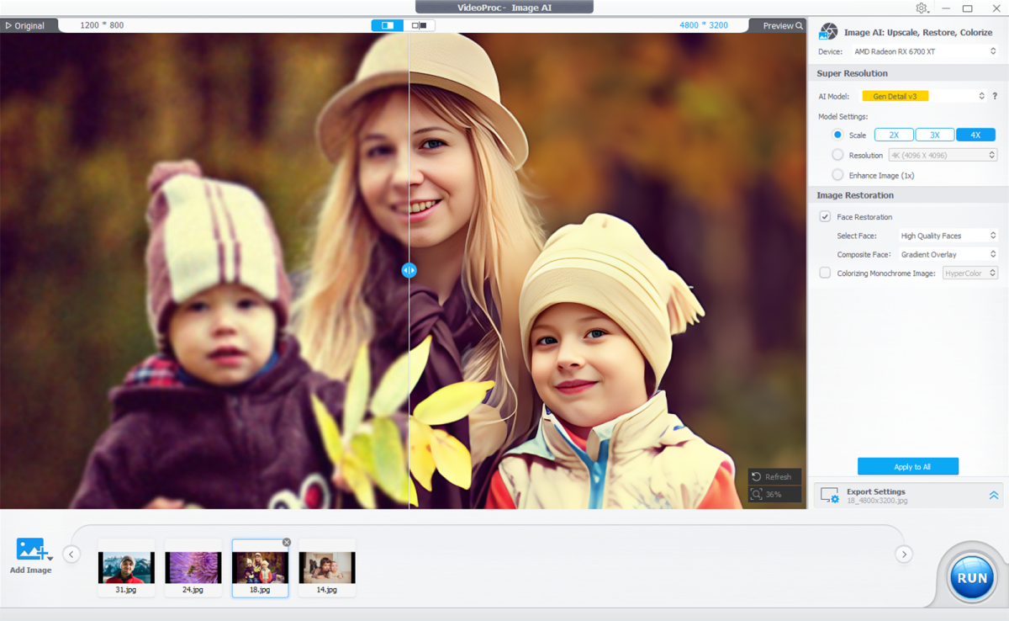Screen dimensions: 1009x621
Task: Choose the 2X scale option
Action: [894, 135]
